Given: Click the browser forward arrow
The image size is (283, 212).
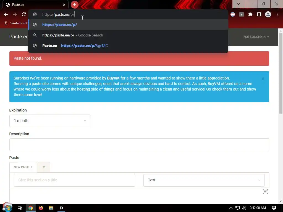Looking at the screenshot, I should (15, 14).
